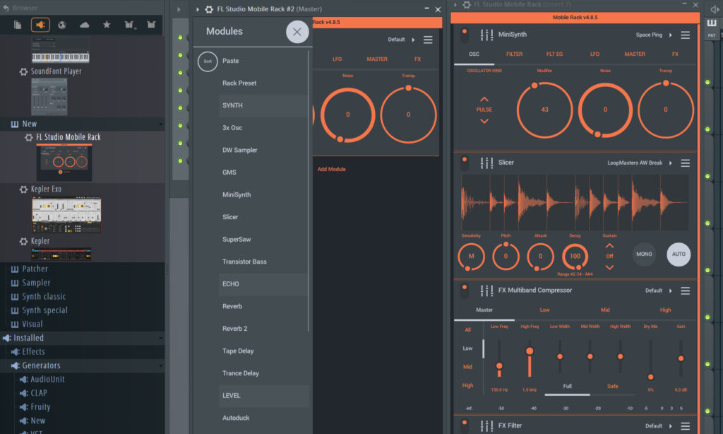The width and height of the screenshot is (723, 434).
Task: Open the MiniSynth hamburger menu
Action: 685,35
